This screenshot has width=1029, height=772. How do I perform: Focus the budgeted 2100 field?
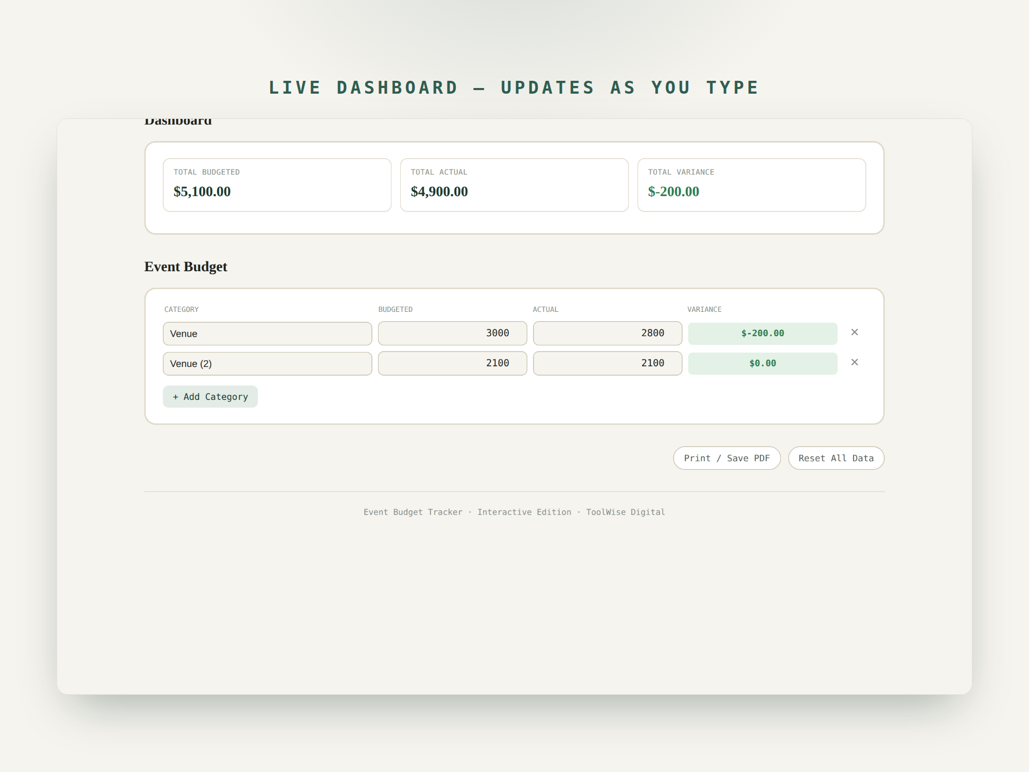tap(453, 363)
